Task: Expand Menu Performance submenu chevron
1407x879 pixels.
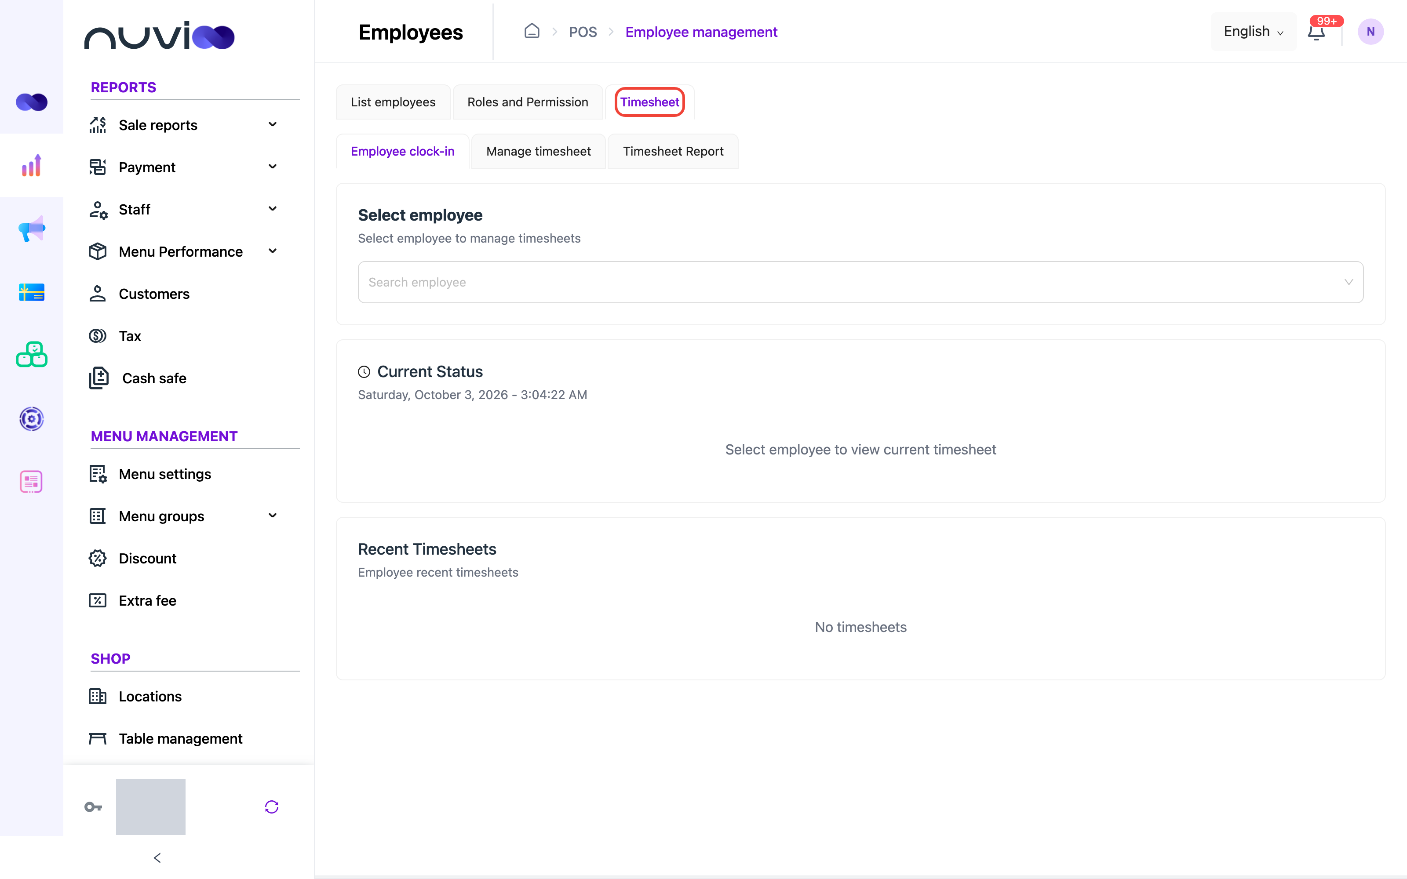Action: pos(273,251)
